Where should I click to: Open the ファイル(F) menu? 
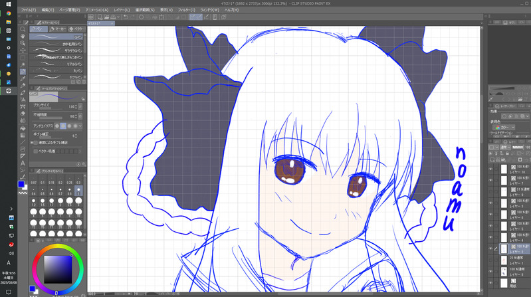click(x=29, y=10)
